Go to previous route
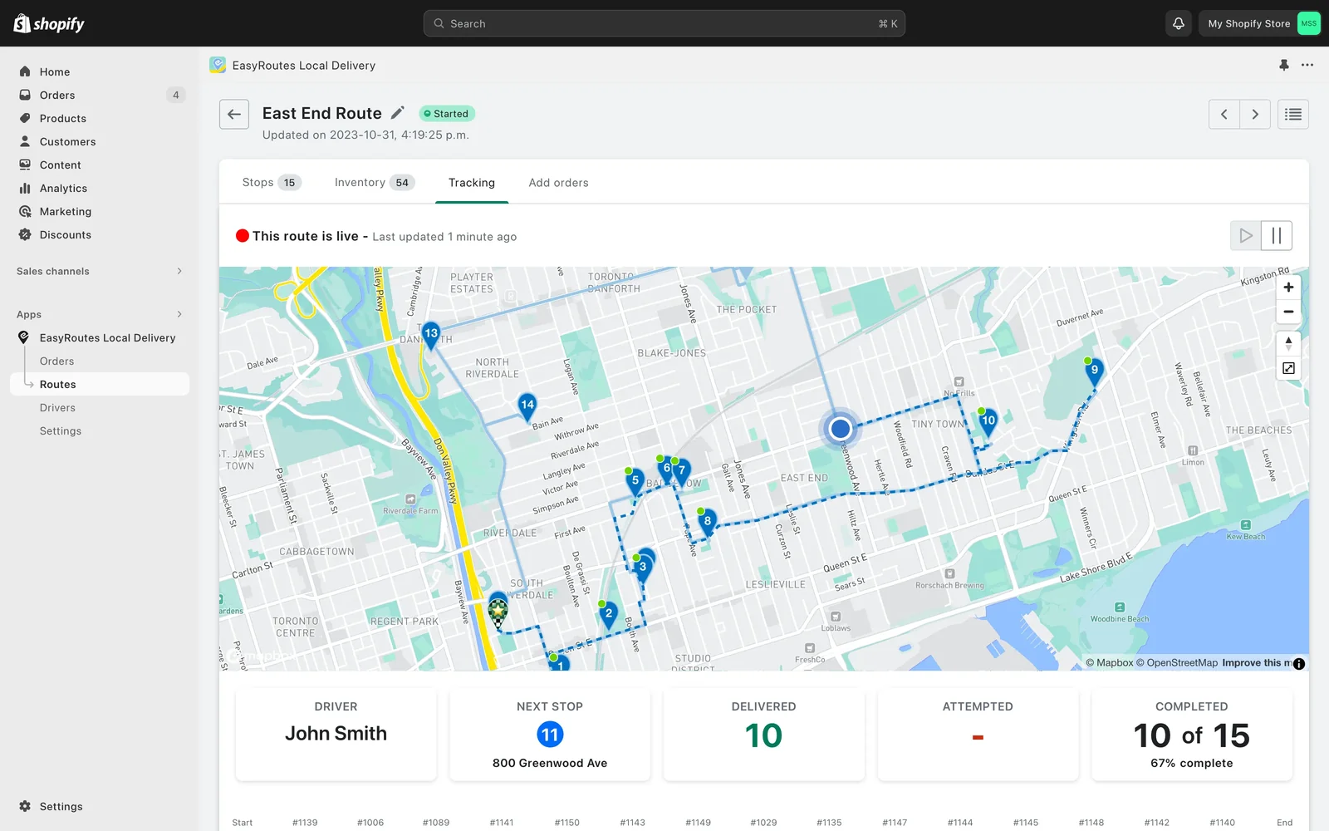 tap(1224, 114)
